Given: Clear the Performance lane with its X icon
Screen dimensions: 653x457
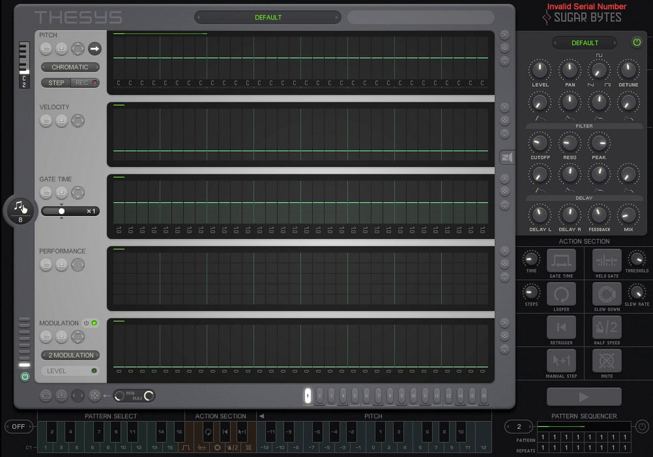Looking at the screenshot, I should 505,251.
